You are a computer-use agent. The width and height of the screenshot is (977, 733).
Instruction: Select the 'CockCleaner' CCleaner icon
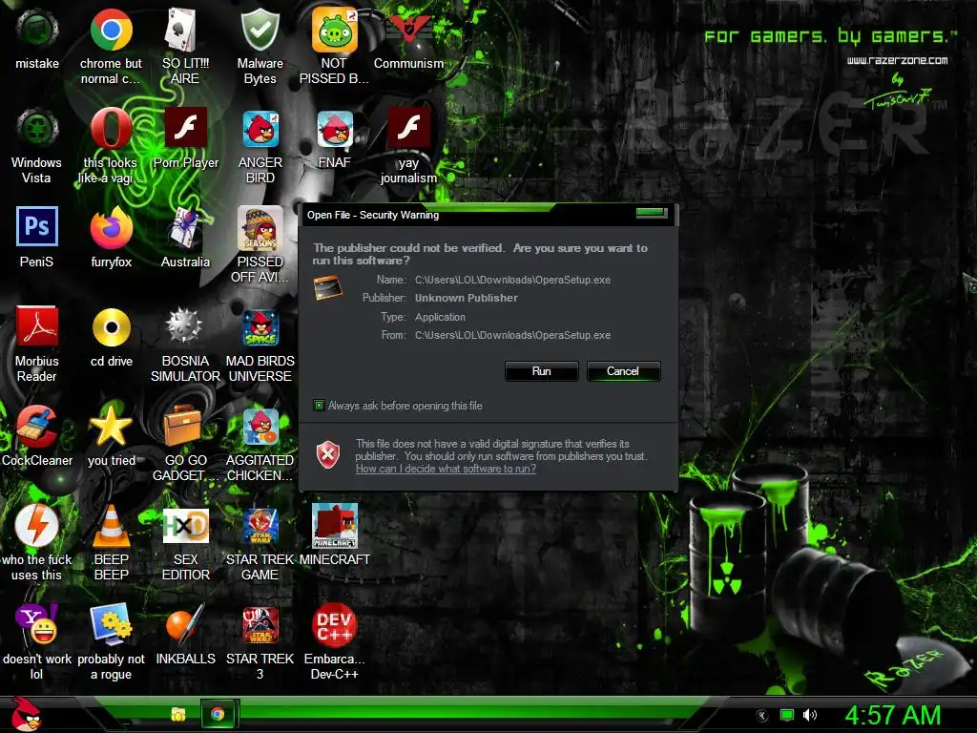[x=37, y=427]
